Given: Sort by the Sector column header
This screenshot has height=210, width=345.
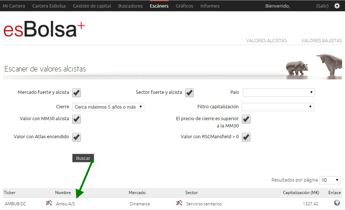Looking at the screenshot, I should (x=191, y=193).
